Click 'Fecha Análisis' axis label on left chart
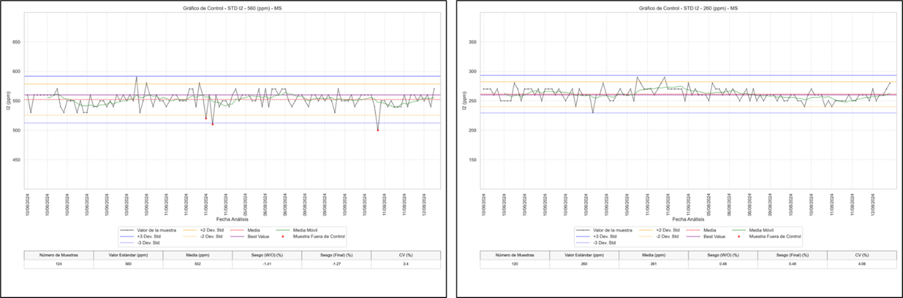 [x=232, y=219]
